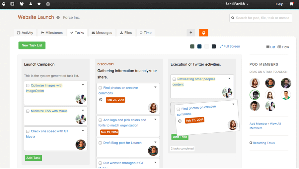
Task: Switch to Flow view
Action: (283, 47)
